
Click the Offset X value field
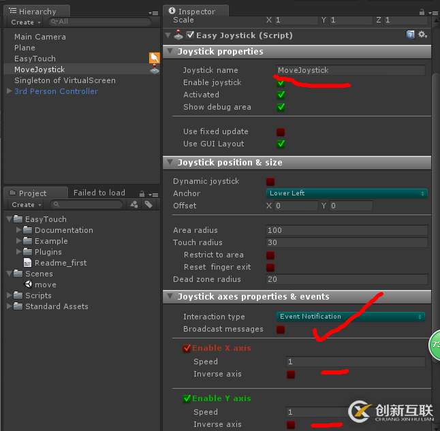296,206
